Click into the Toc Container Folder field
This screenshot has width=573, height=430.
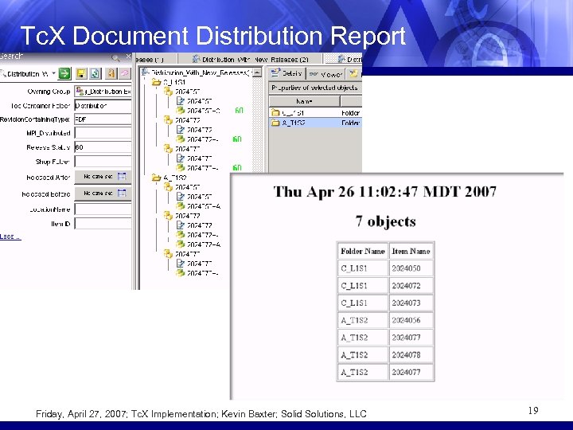[x=103, y=106]
